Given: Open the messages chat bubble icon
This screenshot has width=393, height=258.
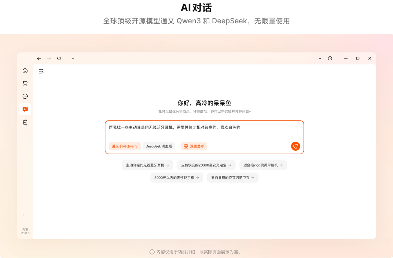Looking at the screenshot, I should tap(25, 96).
